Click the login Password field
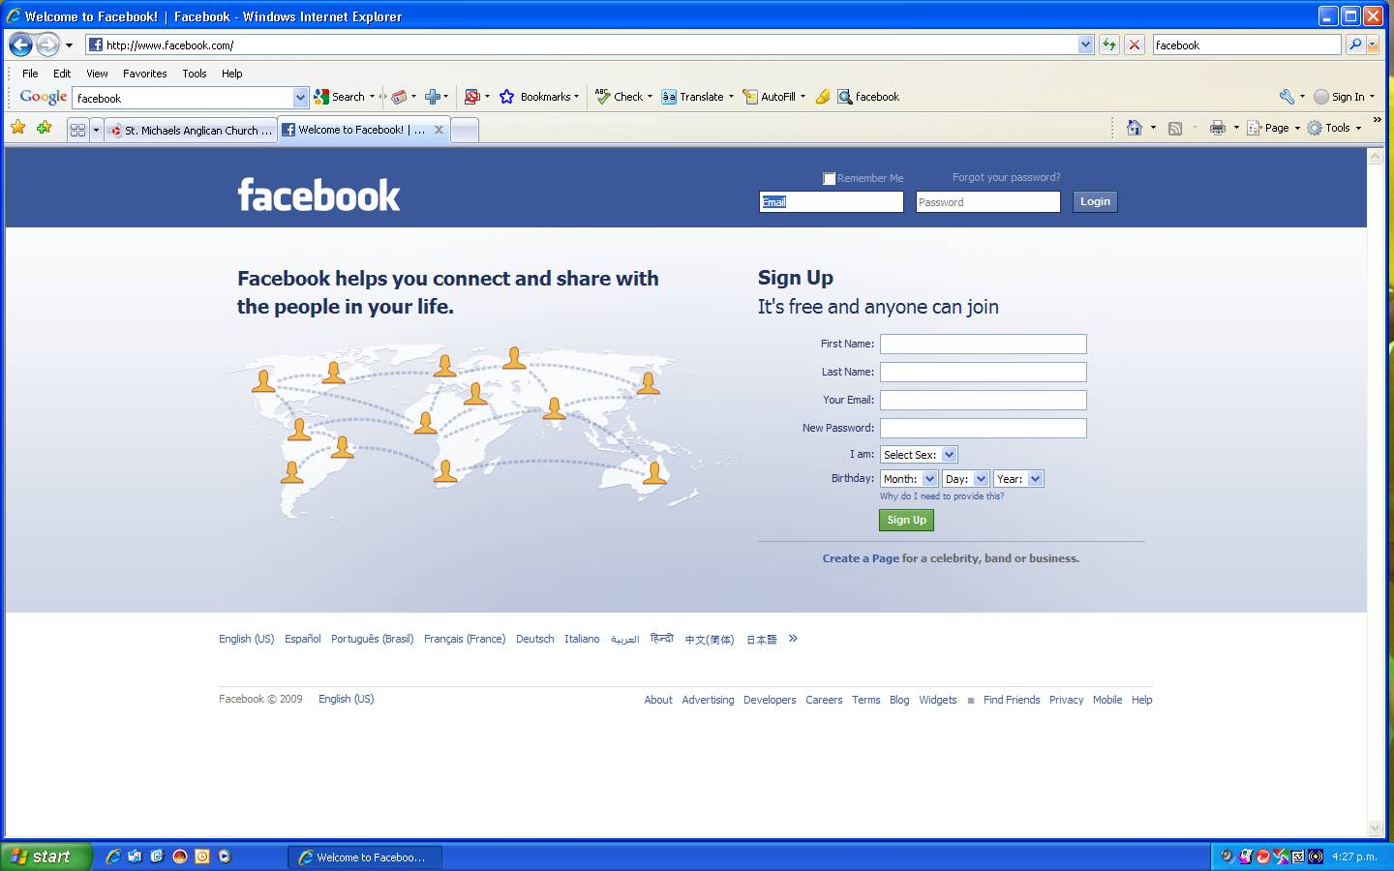Screen dimensions: 1394x871 (987, 201)
